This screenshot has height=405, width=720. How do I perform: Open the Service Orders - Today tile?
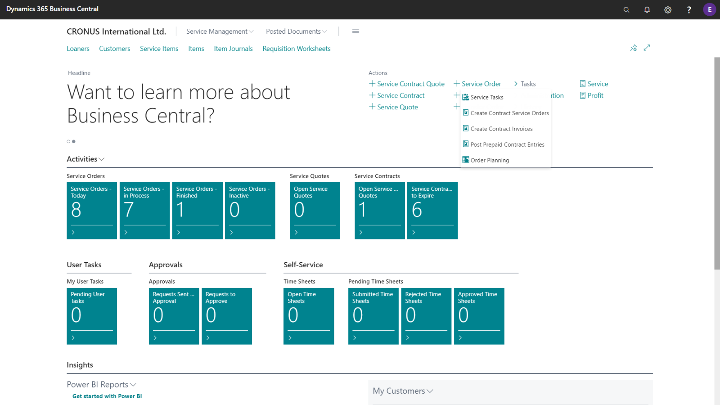pos(92,210)
